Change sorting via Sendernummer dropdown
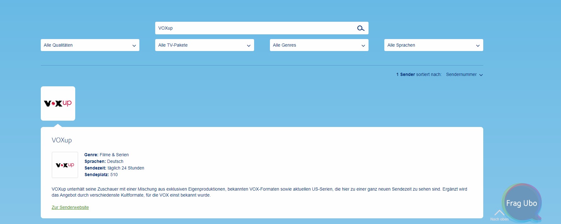This screenshot has width=561, height=224. [x=461, y=75]
